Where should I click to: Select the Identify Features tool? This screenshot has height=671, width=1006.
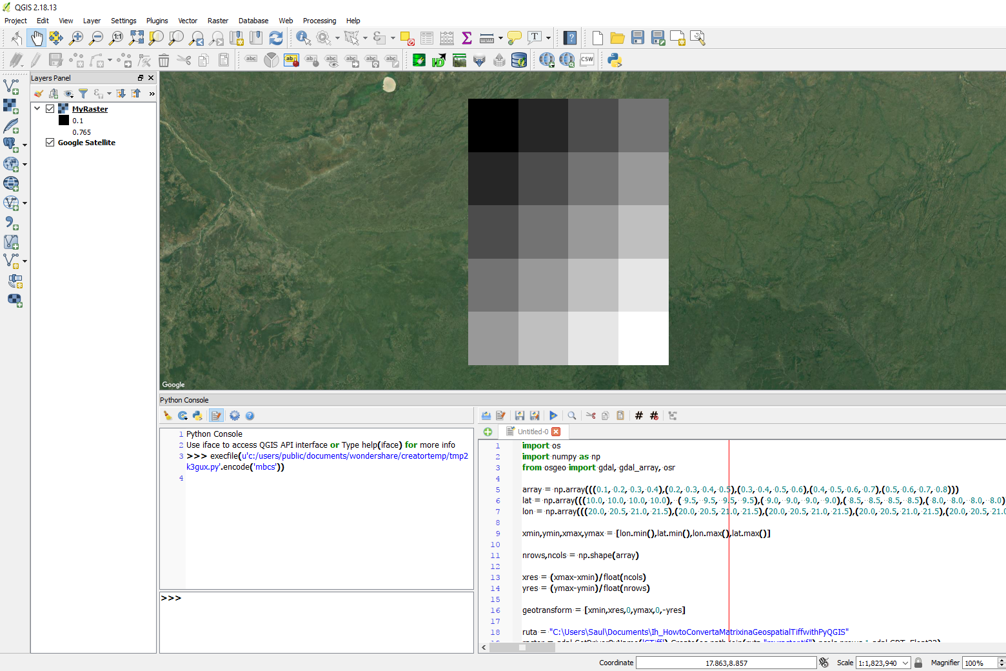click(303, 37)
